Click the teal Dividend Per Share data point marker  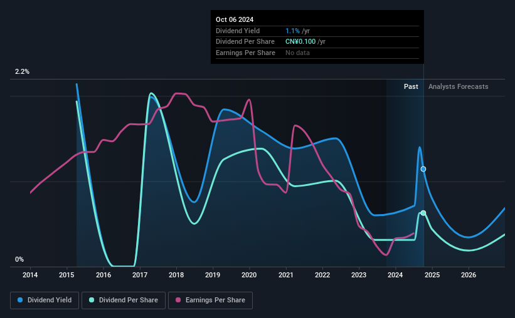tap(423, 213)
